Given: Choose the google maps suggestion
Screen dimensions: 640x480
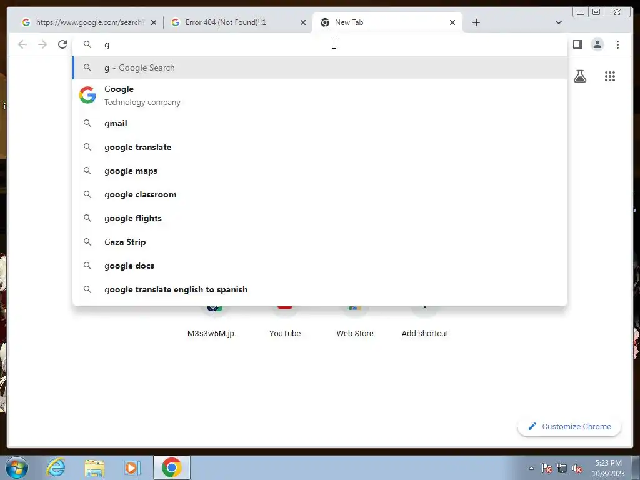Looking at the screenshot, I should (x=320, y=171).
